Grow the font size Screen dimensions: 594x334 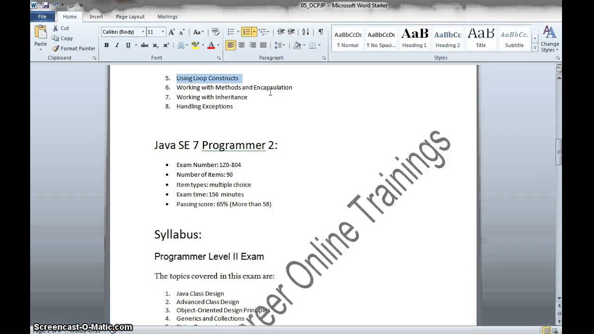click(172, 32)
